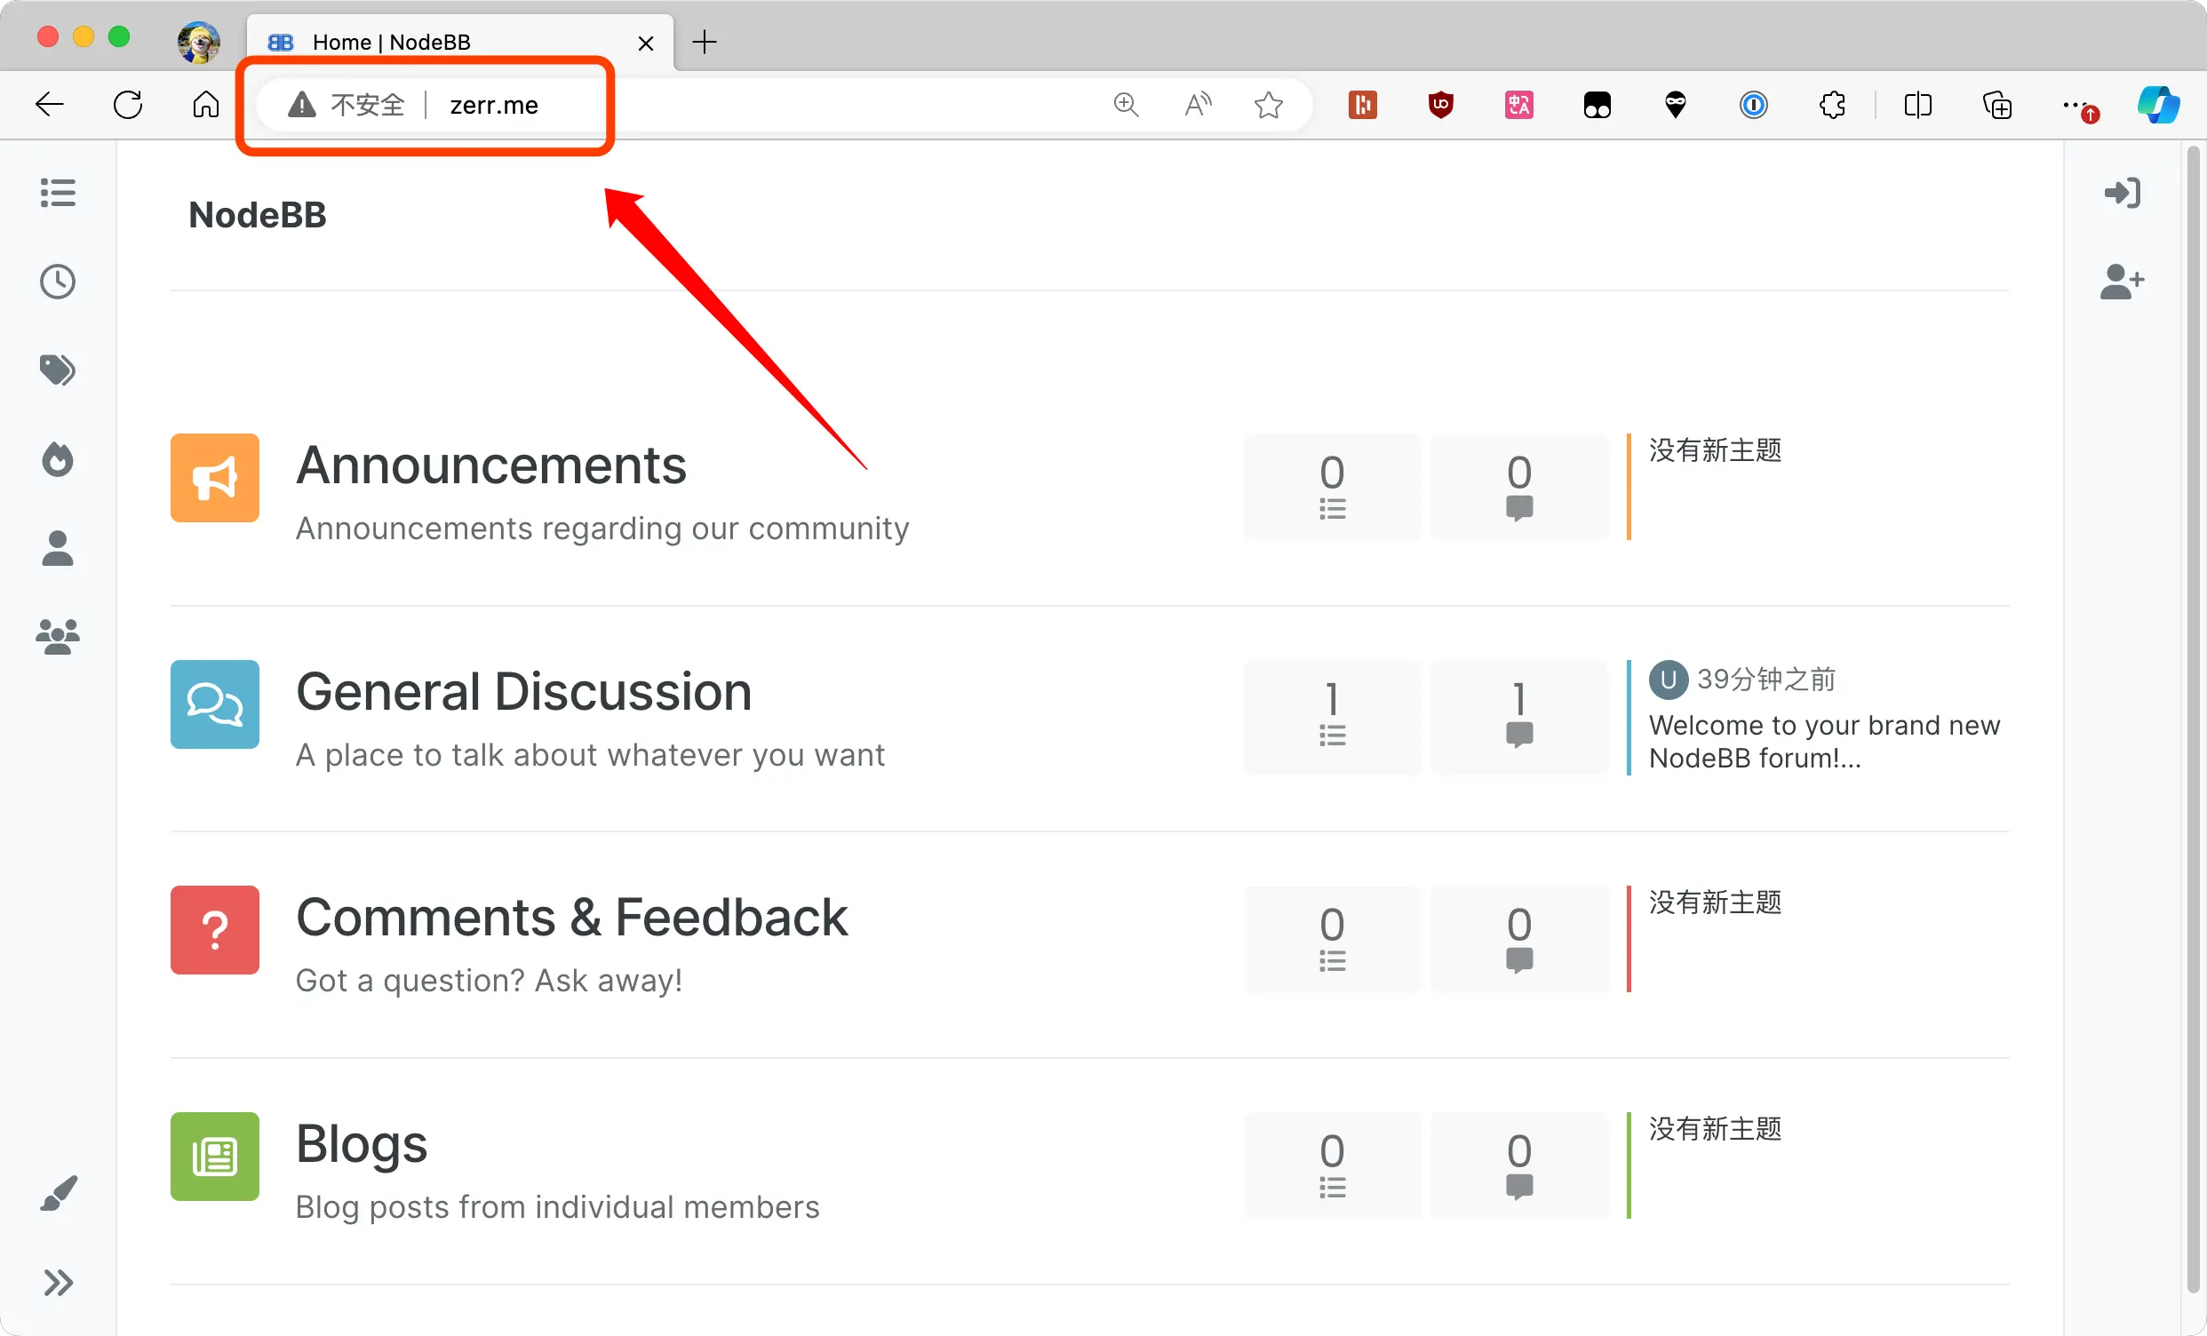Click the browser Home button

[x=206, y=105]
